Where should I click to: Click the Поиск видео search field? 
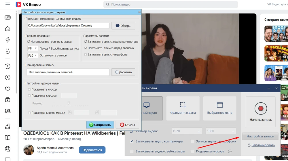point(170,4)
